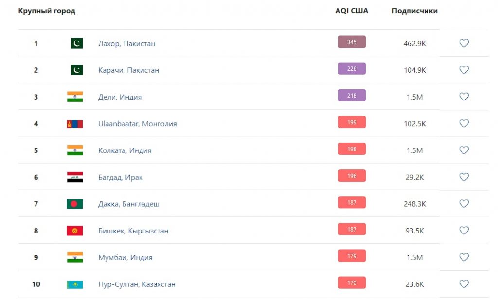The image size is (498, 299).
Task: Click the AQI США column header
Action: (x=352, y=11)
